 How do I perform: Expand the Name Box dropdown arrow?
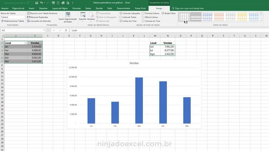tap(44, 30)
